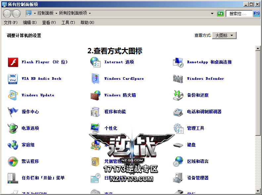The height and width of the screenshot is (195, 262).
Task: Expand the address bar history dropdown
Action: [212, 13]
